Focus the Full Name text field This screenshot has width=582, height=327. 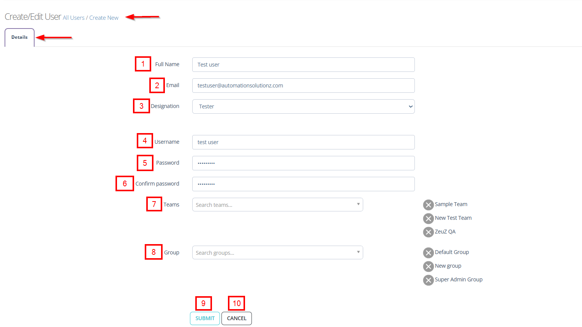point(303,65)
